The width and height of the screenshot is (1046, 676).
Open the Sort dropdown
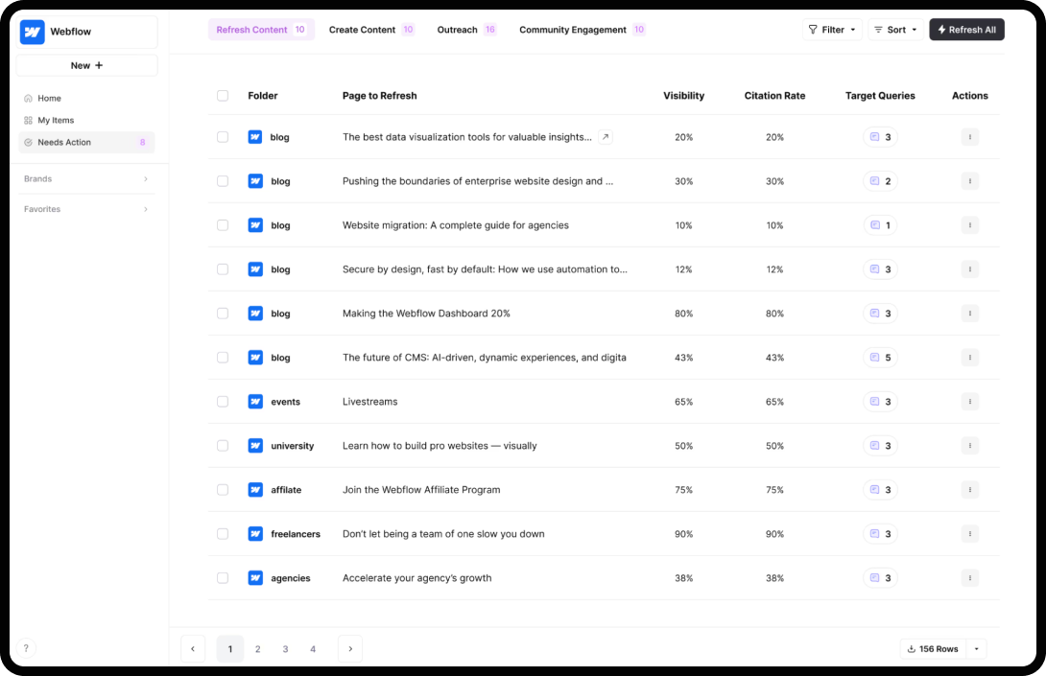click(x=895, y=30)
